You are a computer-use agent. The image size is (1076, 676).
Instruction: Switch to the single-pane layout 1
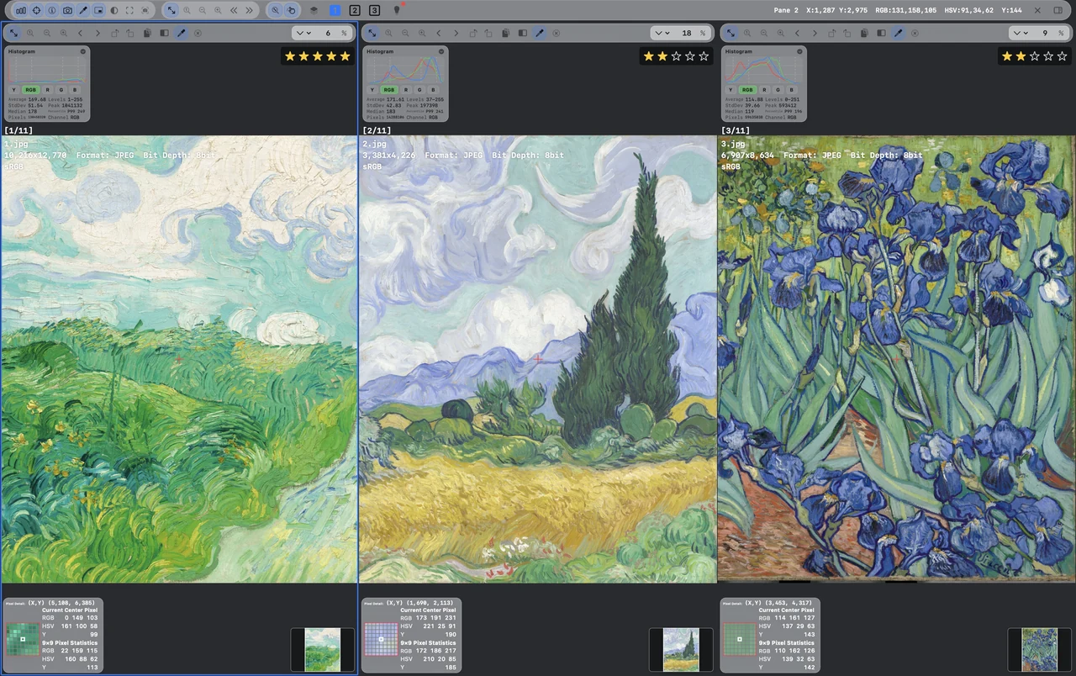click(335, 10)
